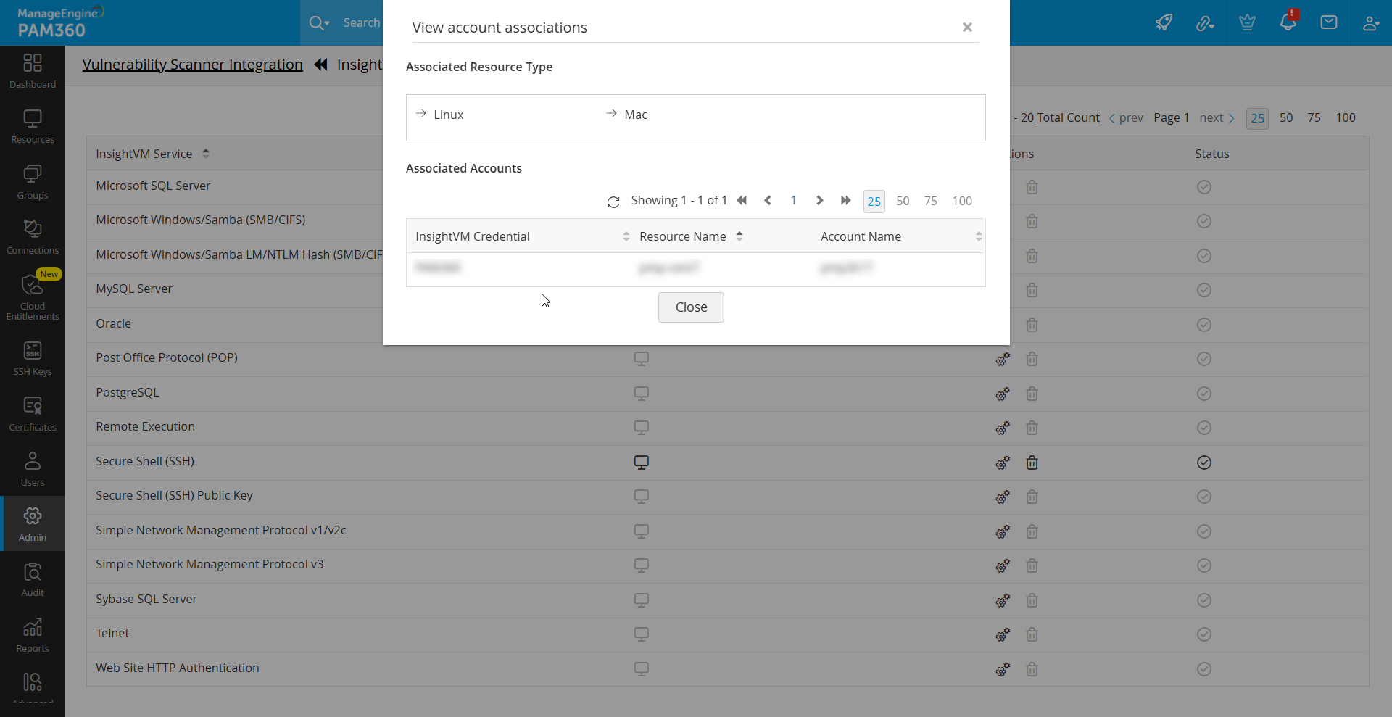The width and height of the screenshot is (1392, 717).
Task: Sort the Resource Name column
Action: [739, 236]
